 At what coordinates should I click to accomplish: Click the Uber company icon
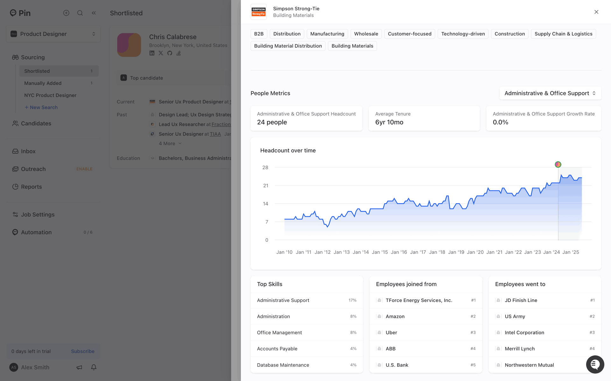(379, 332)
